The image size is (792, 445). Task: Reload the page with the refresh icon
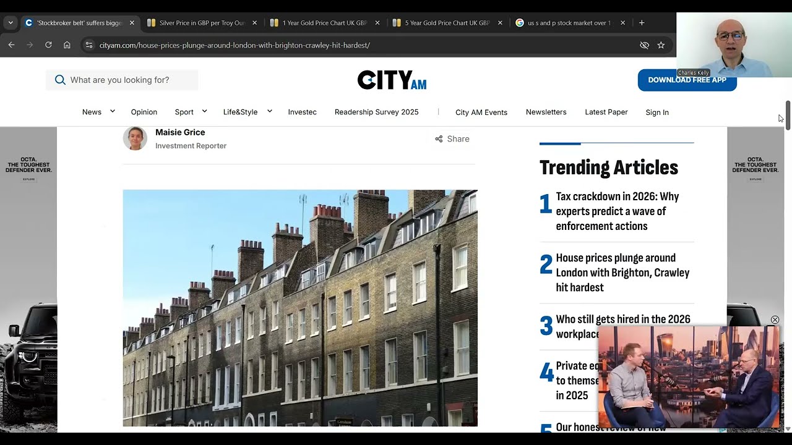[x=48, y=45]
